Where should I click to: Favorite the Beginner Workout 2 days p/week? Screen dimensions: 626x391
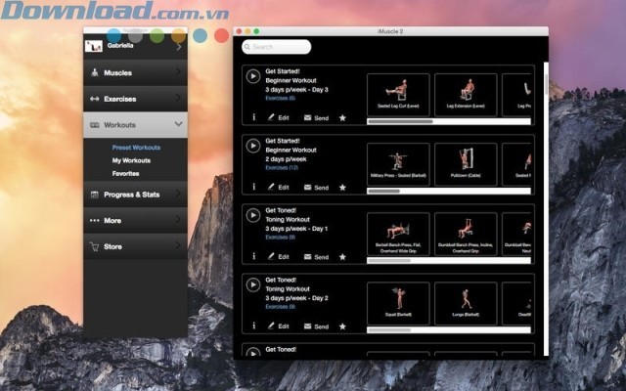342,187
